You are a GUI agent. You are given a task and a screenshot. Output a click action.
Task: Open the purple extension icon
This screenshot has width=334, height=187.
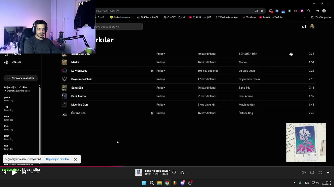pyautogui.click(x=302, y=11)
